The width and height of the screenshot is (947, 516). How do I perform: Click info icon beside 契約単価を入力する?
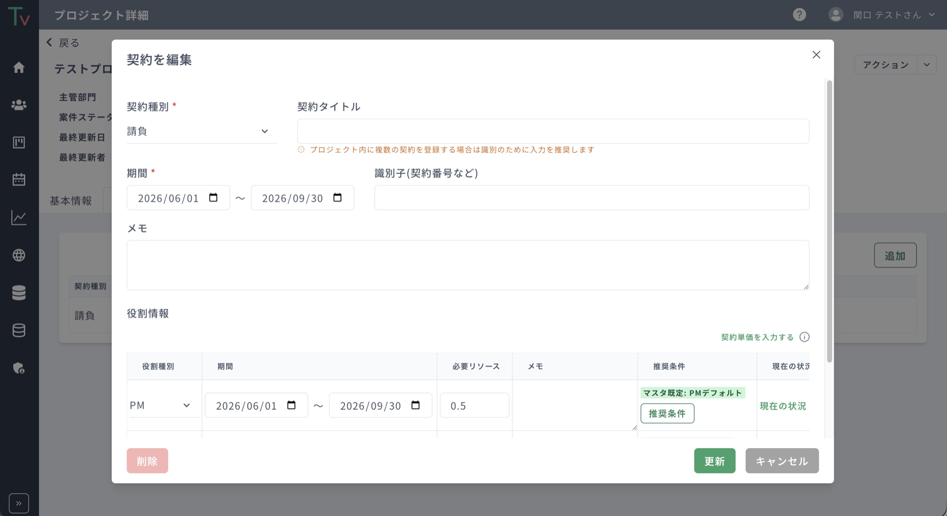click(x=804, y=337)
